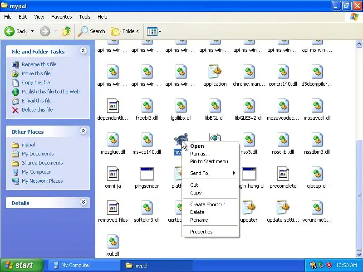
Task: Collapse the Other Places panel
Action: click(83, 131)
